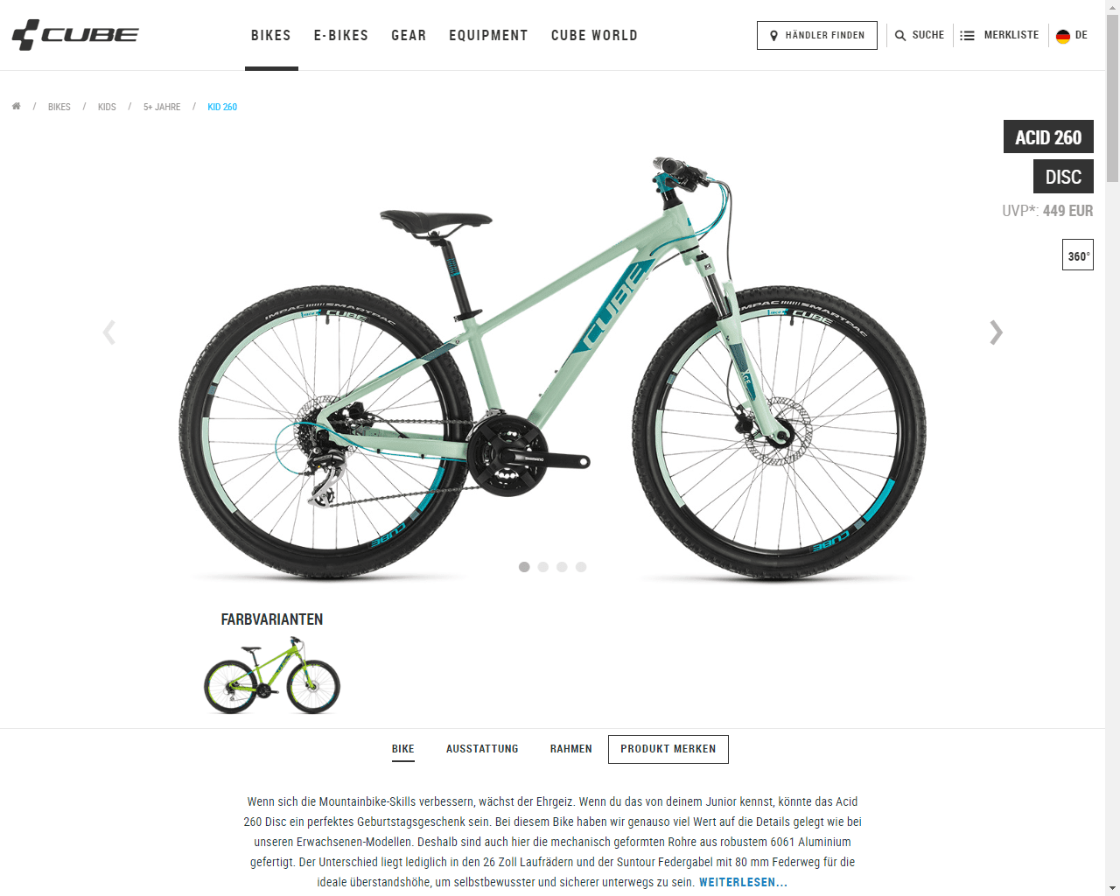Choose the green bike color variant
This screenshot has height=896, width=1120.
click(x=272, y=675)
